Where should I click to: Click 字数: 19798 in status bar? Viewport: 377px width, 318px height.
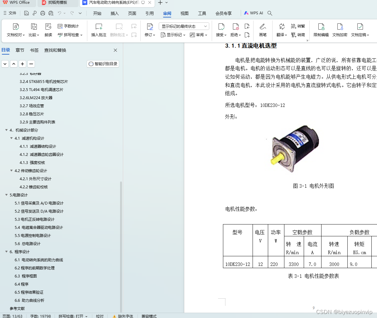point(41,316)
